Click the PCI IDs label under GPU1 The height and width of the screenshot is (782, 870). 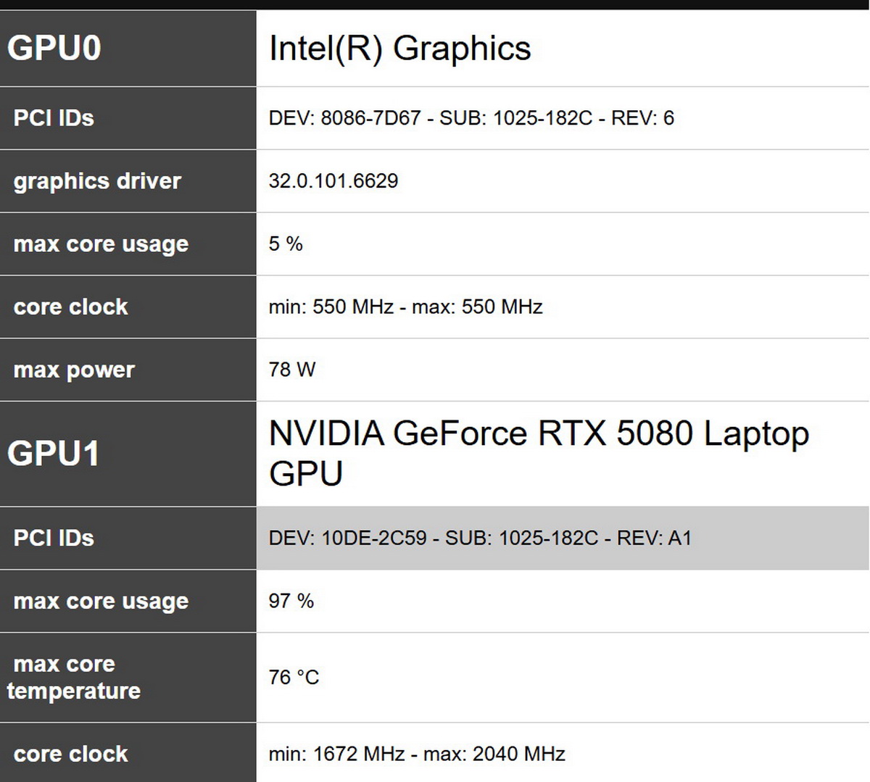point(54,538)
